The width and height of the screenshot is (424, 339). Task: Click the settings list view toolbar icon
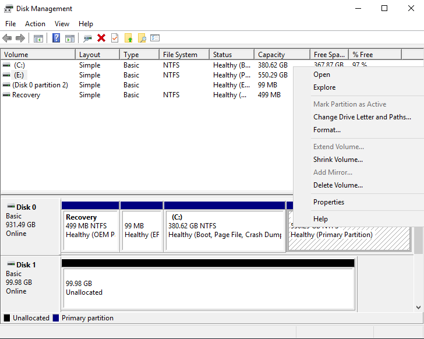(x=155, y=38)
